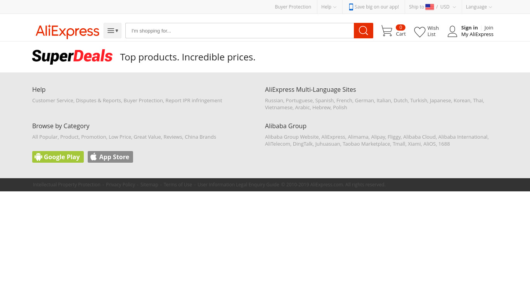Expand the Help dropdown in top bar
The height and width of the screenshot is (282, 530).
click(329, 7)
